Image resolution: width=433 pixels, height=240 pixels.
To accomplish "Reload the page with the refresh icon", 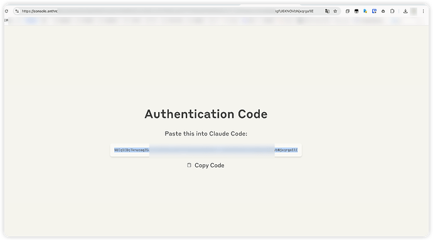I will pyautogui.click(x=6, y=11).
